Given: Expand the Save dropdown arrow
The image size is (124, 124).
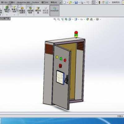Looking at the screenshot, I should 79,2.
